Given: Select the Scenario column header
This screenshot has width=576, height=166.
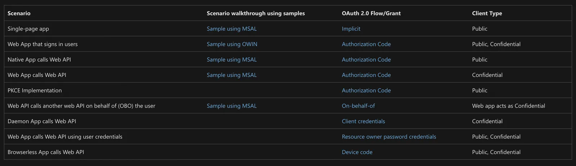Looking at the screenshot, I should click(x=19, y=13).
